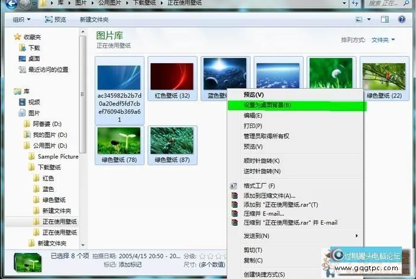
Task: Click 新建文件夹 in the toolbar
Action: pyautogui.click(x=94, y=19)
